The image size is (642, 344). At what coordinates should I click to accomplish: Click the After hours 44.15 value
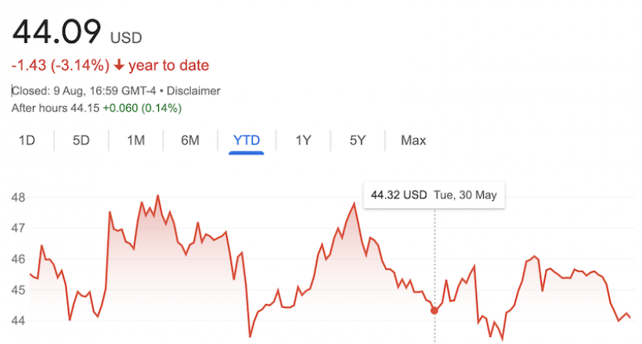(56, 108)
